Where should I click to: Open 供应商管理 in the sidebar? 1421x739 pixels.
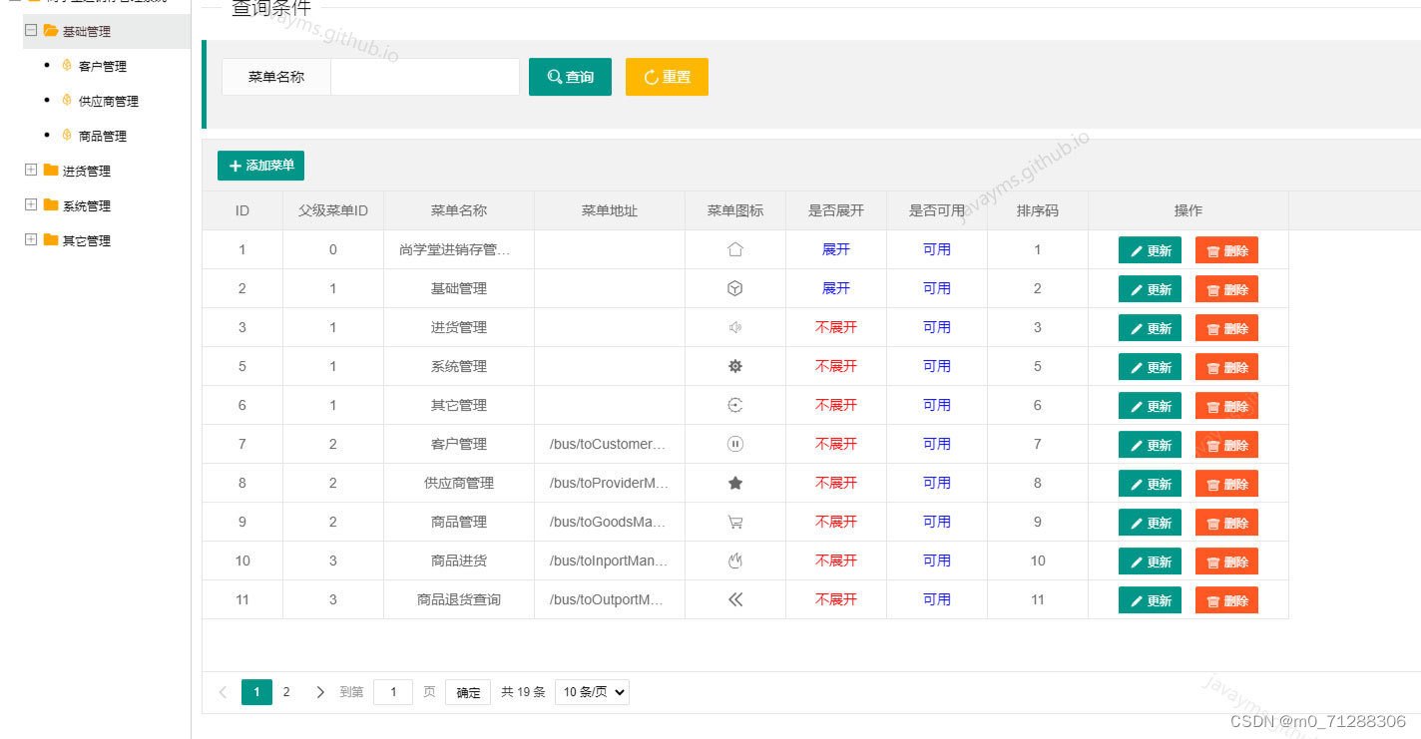click(x=109, y=102)
